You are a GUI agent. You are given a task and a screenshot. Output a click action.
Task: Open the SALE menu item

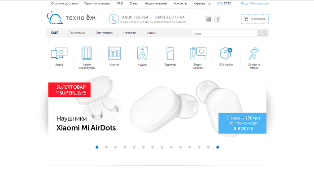coord(54,33)
